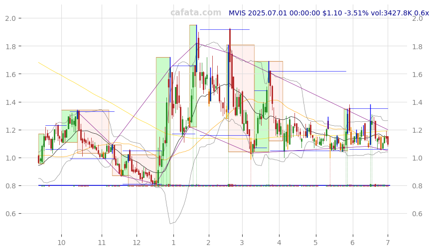Click the 0.6 label on right axis
Image resolution: width=434 pixels, height=251 pixels.
pos(418,214)
